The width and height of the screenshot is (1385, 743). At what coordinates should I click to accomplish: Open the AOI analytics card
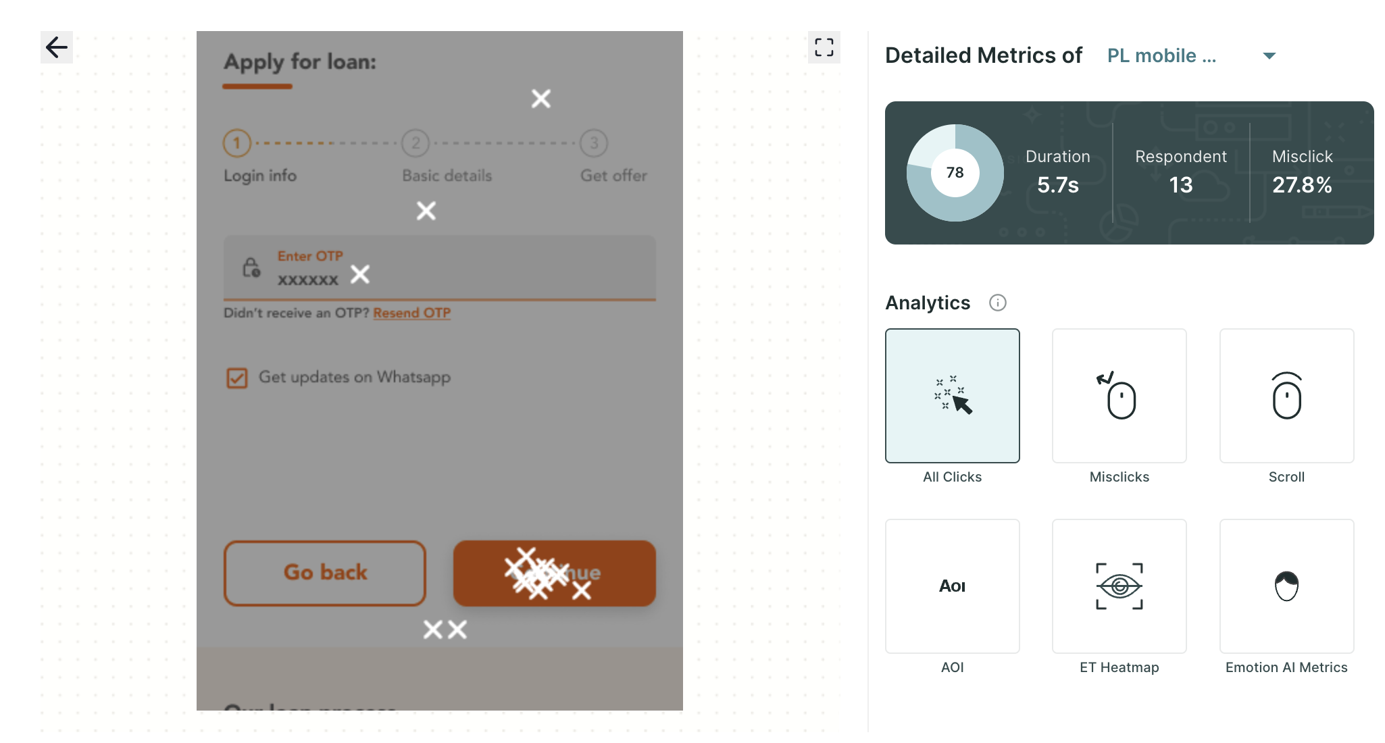[x=952, y=586]
